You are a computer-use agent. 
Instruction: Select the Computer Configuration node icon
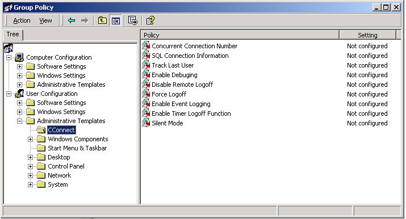point(19,57)
